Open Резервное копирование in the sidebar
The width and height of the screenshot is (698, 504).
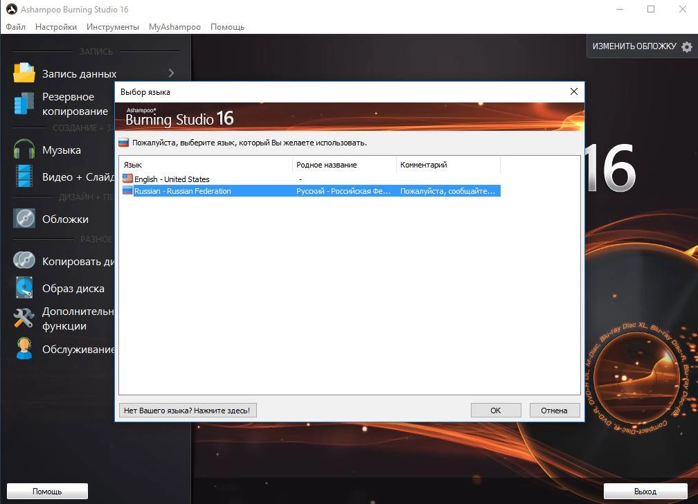pyautogui.click(x=75, y=104)
